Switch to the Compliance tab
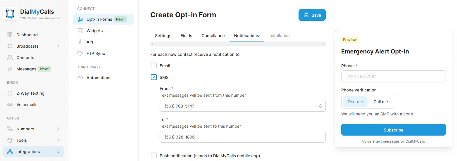457x161 pixels. pos(213,36)
